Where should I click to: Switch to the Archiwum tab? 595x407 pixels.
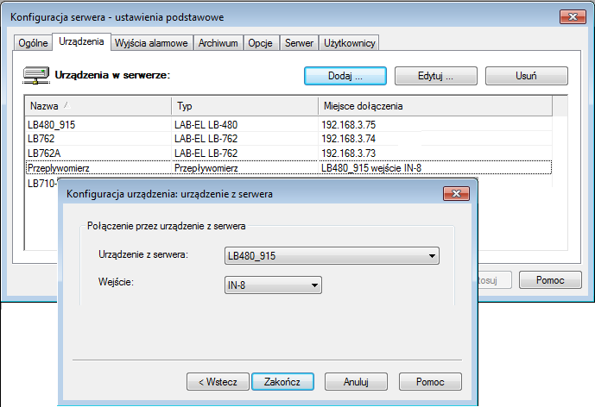pyautogui.click(x=218, y=43)
